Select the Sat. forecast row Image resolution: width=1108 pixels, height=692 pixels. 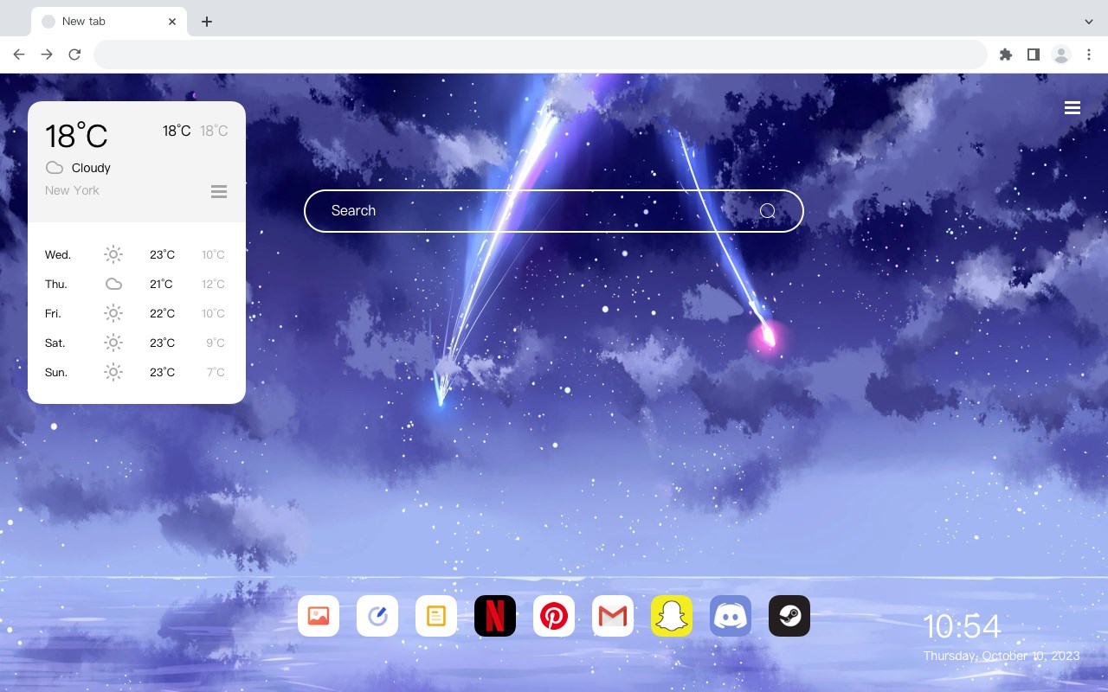click(137, 343)
